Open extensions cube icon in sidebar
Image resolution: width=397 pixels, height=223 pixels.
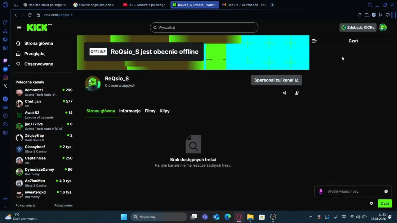tap(5, 124)
